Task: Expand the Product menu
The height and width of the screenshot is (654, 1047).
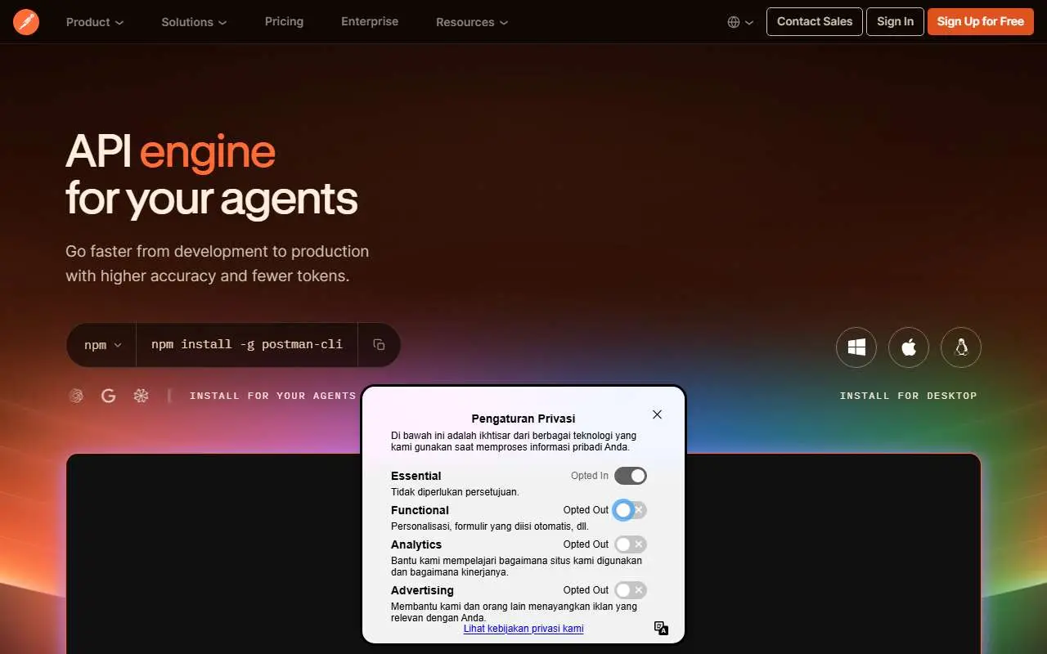Action: 95,22
